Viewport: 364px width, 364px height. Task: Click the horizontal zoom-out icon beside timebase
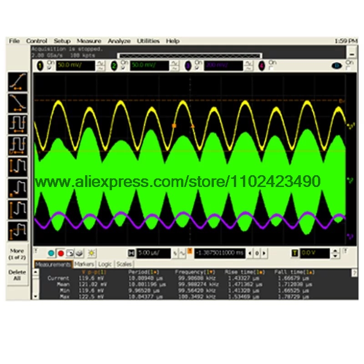(x=176, y=254)
